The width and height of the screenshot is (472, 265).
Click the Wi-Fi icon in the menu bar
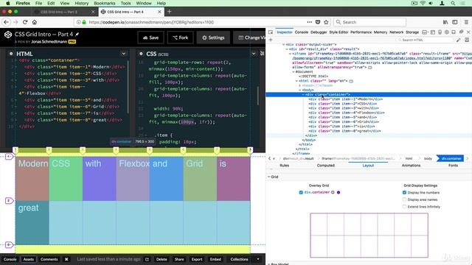423,3
